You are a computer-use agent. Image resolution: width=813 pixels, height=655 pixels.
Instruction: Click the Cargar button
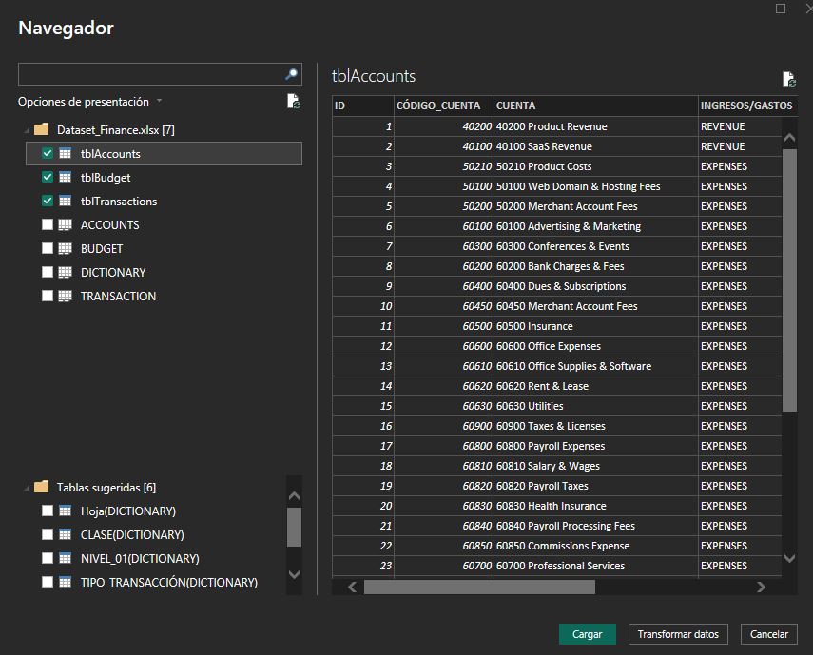[587, 634]
